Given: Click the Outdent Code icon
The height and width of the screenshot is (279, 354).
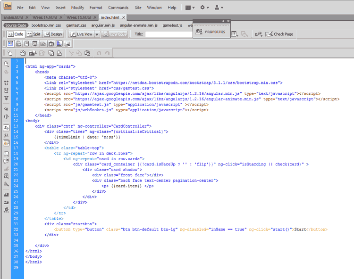Looking at the screenshot, I should pyautogui.click(x=6, y=202).
